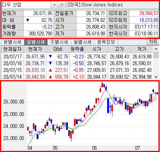Open the 월별시세 tab

click(83, 42)
